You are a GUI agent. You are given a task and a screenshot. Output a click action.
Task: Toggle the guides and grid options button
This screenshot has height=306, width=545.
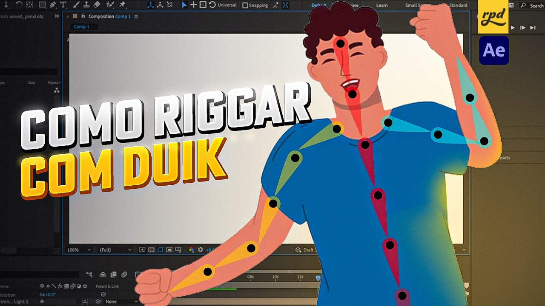[x=178, y=250]
